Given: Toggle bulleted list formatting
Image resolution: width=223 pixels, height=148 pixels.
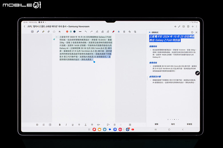Looking at the screenshot, I should coord(50,125).
